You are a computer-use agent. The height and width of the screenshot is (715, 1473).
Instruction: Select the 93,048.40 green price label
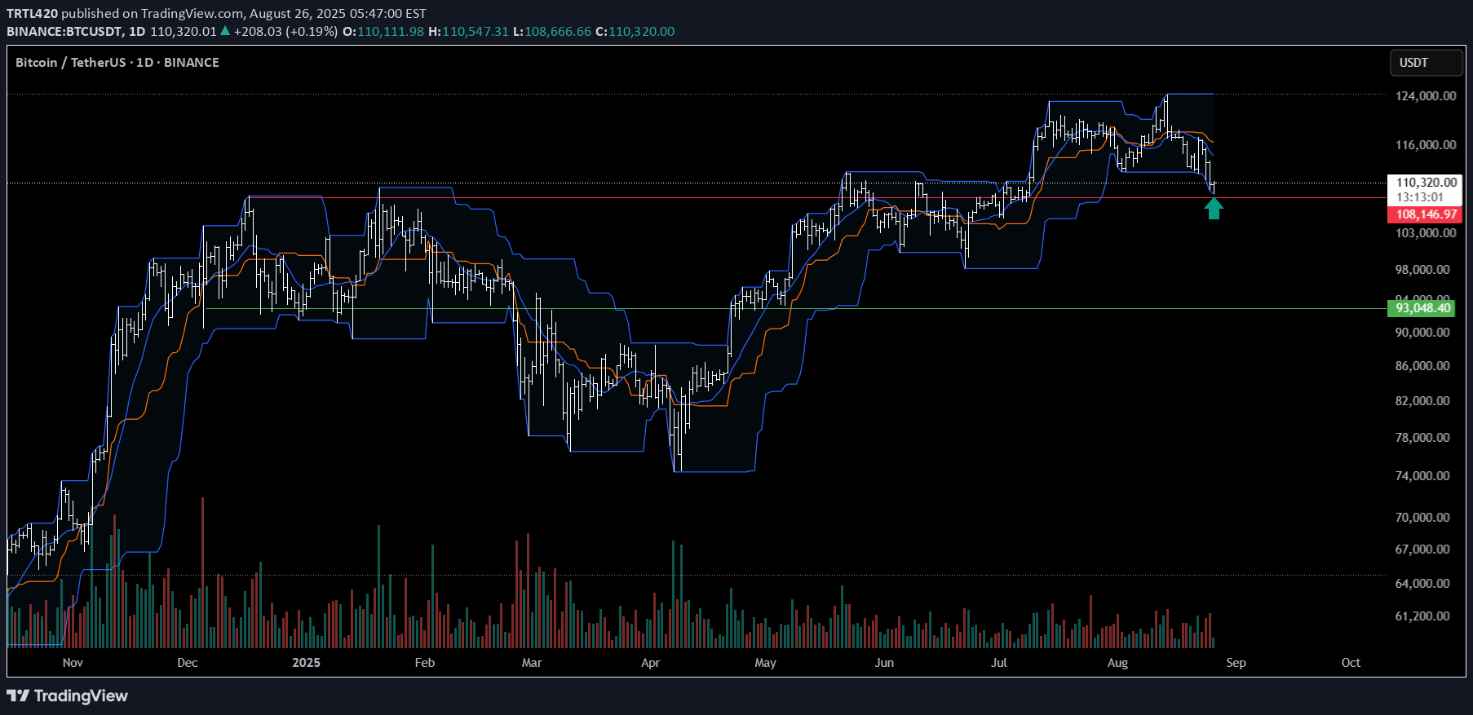[1422, 308]
